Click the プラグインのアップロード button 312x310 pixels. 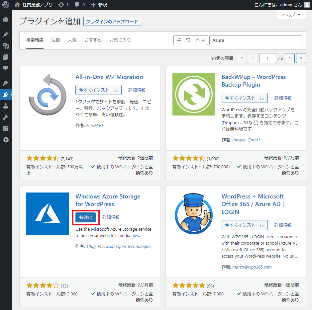[112, 22]
